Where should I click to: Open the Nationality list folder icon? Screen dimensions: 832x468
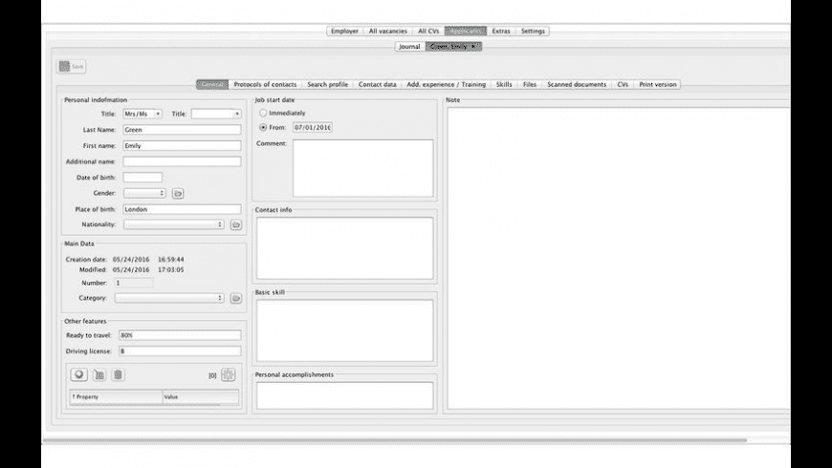click(x=236, y=224)
